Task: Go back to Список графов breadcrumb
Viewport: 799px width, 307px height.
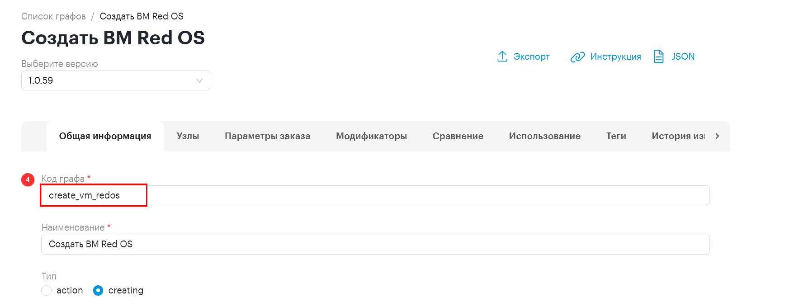Action: [53, 16]
